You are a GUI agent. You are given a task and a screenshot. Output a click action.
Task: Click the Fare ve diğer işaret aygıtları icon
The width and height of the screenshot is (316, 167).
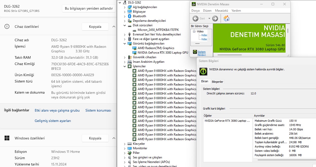[x=130, y=39]
